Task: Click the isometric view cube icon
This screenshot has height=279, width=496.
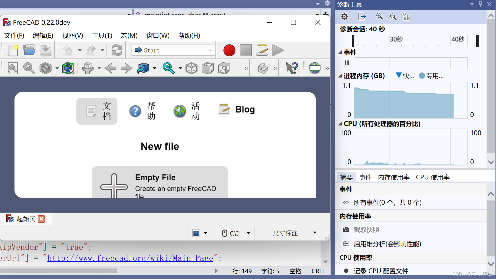Action: pos(191,68)
